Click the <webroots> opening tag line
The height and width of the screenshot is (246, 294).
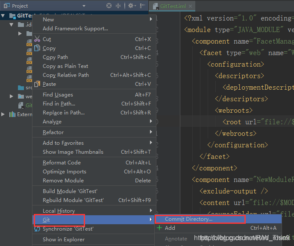click(x=234, y=111)
